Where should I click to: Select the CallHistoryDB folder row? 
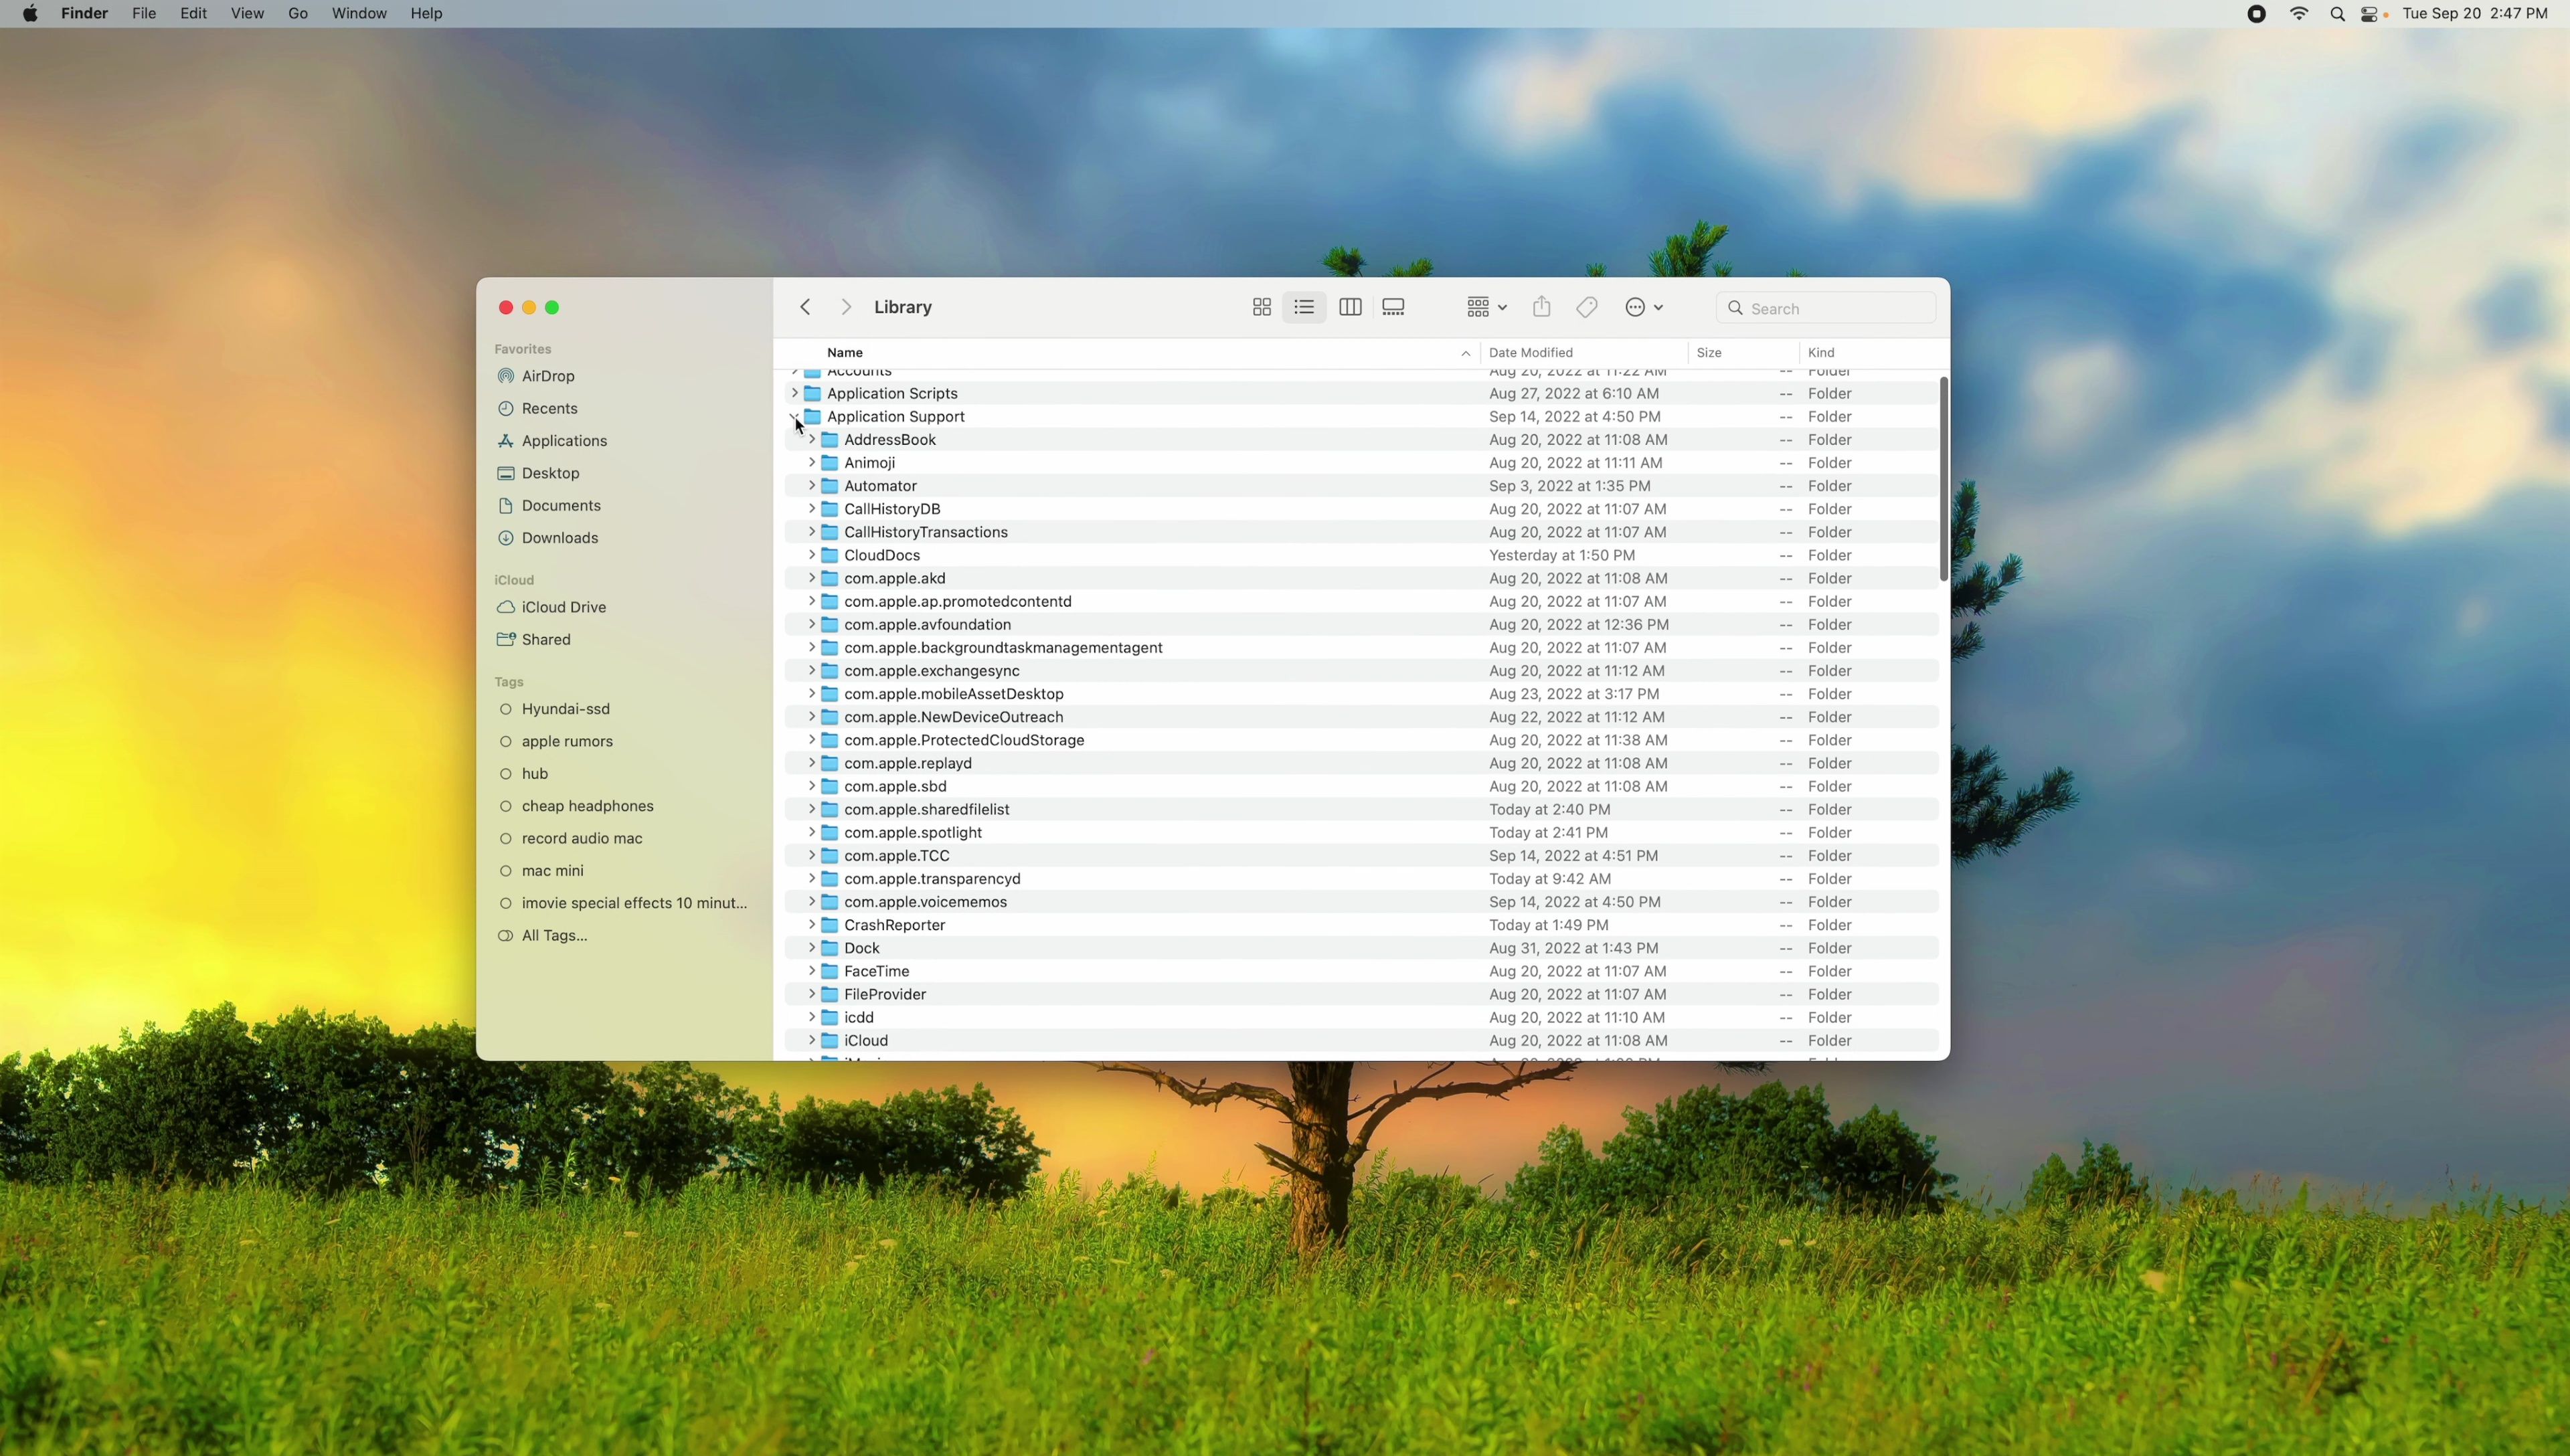1362,509
